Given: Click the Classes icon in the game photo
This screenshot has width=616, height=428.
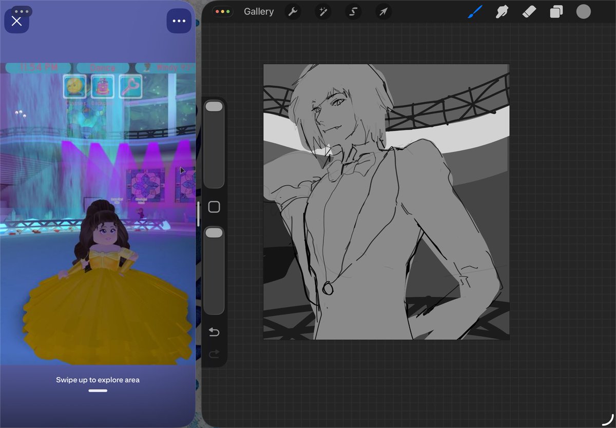Looking at the screenshot, I should (75, 87).
